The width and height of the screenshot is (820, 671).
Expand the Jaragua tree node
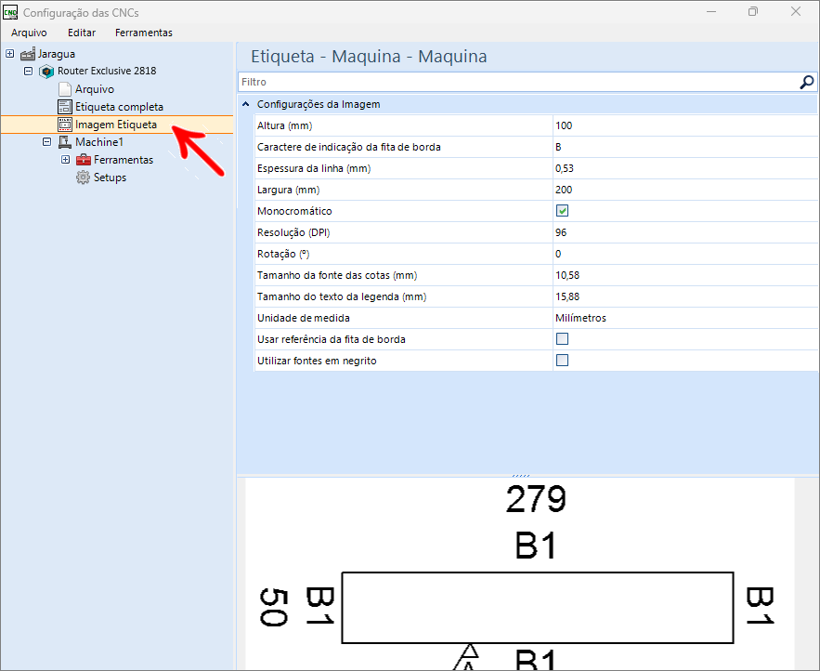(10, 54)
